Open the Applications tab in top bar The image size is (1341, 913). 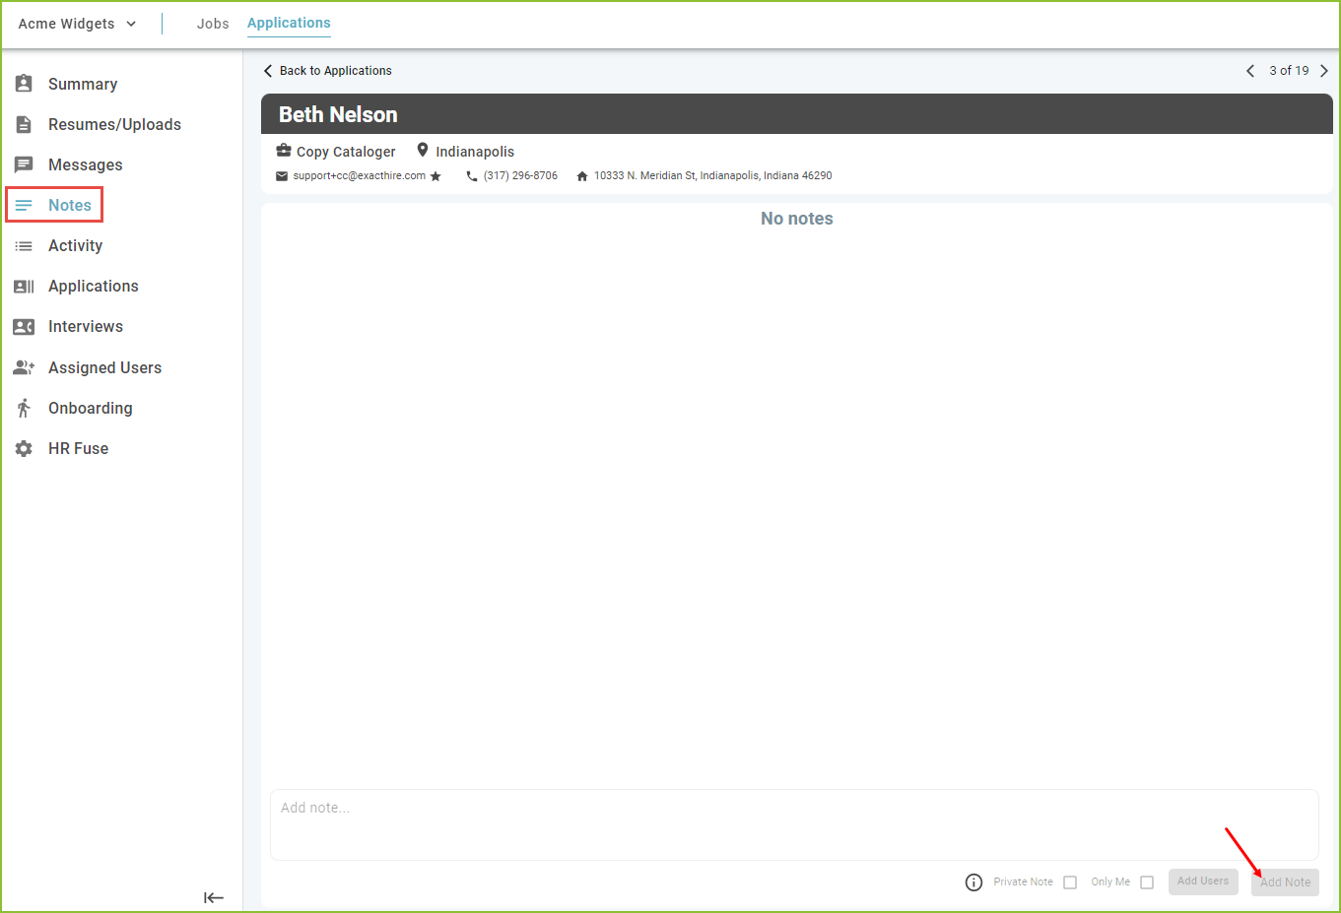pos(289,23)
